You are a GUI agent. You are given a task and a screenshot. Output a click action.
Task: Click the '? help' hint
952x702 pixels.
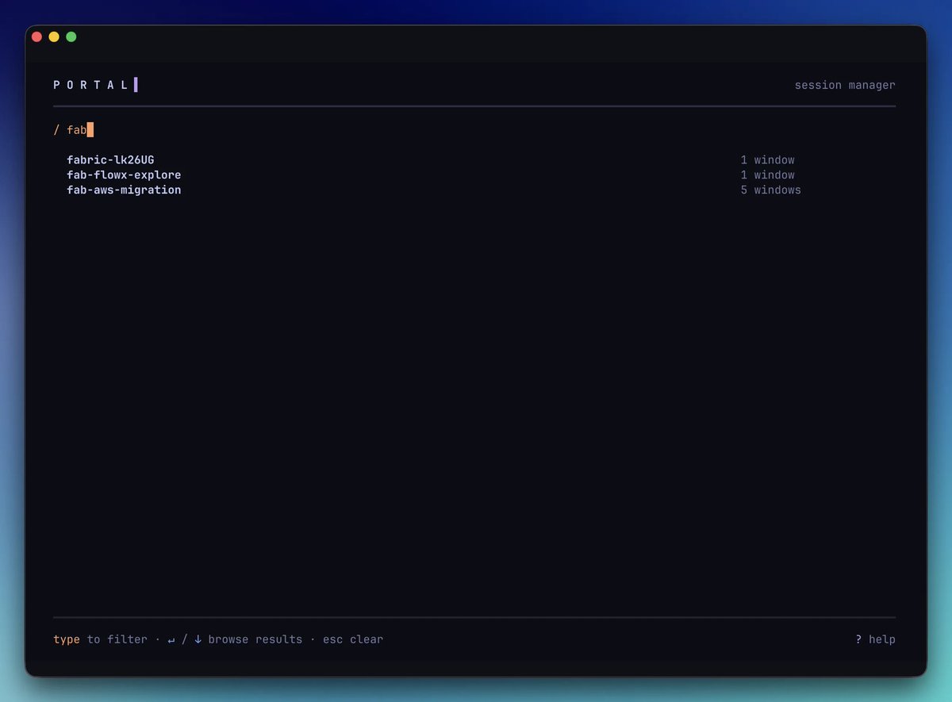[x=875, y=639]
